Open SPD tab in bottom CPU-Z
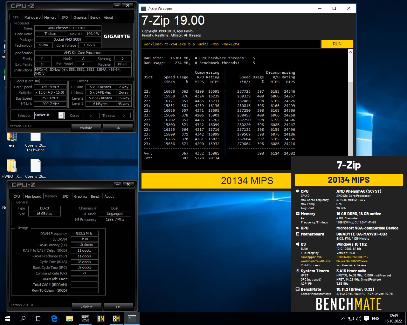 (x=66, y=196)
